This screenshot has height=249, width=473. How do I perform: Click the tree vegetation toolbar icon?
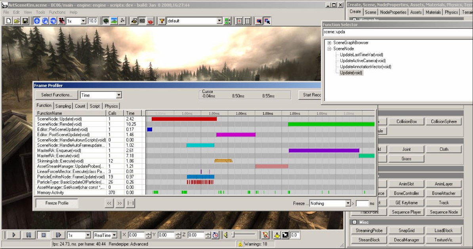pyautogui.click(x=106, y=21)
